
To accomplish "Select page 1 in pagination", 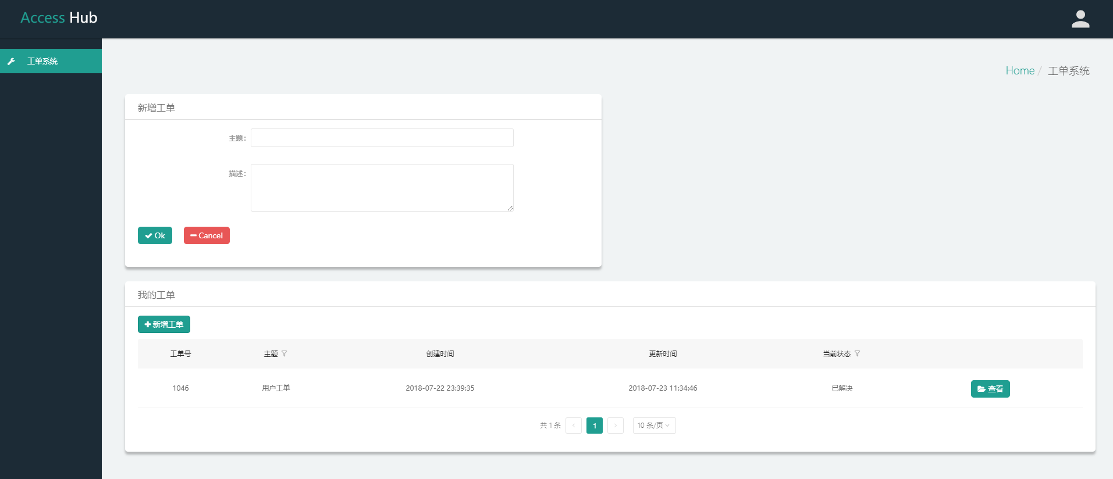I will tap(595, 426).
